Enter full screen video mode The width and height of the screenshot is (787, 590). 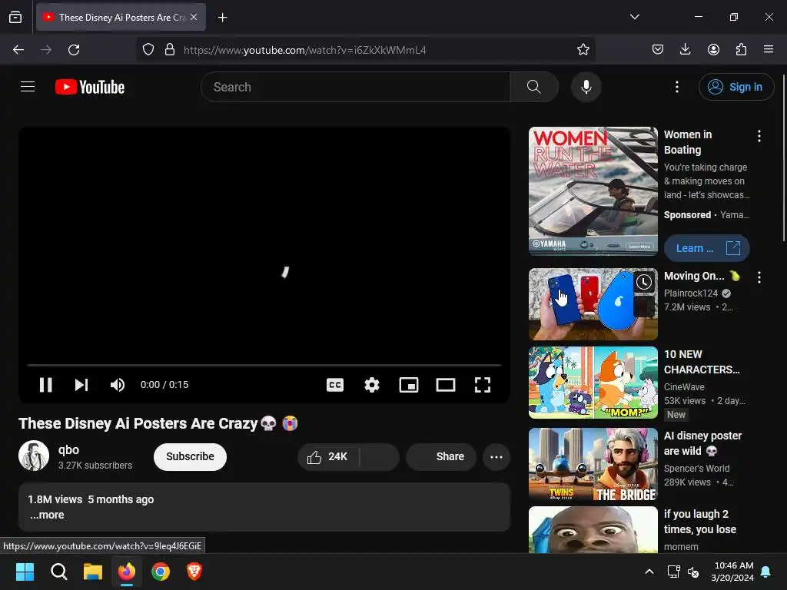pyautogui.click(x=483, y=385)
